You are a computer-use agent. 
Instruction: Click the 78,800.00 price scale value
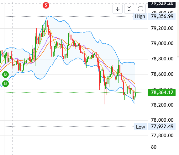tap(162, 59)
